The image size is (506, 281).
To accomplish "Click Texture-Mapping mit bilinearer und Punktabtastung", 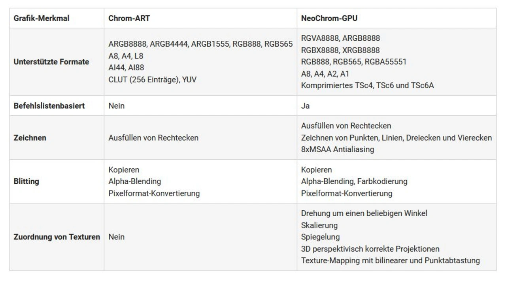I will (390, 261).
